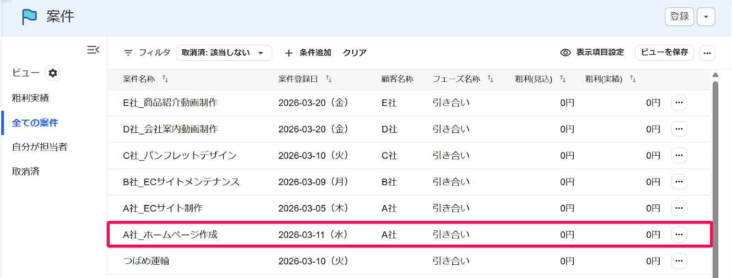Viewport: 732px width, 278px height.
Task: Select the 全ての案件 view
Action: click(x=35, y=123)
